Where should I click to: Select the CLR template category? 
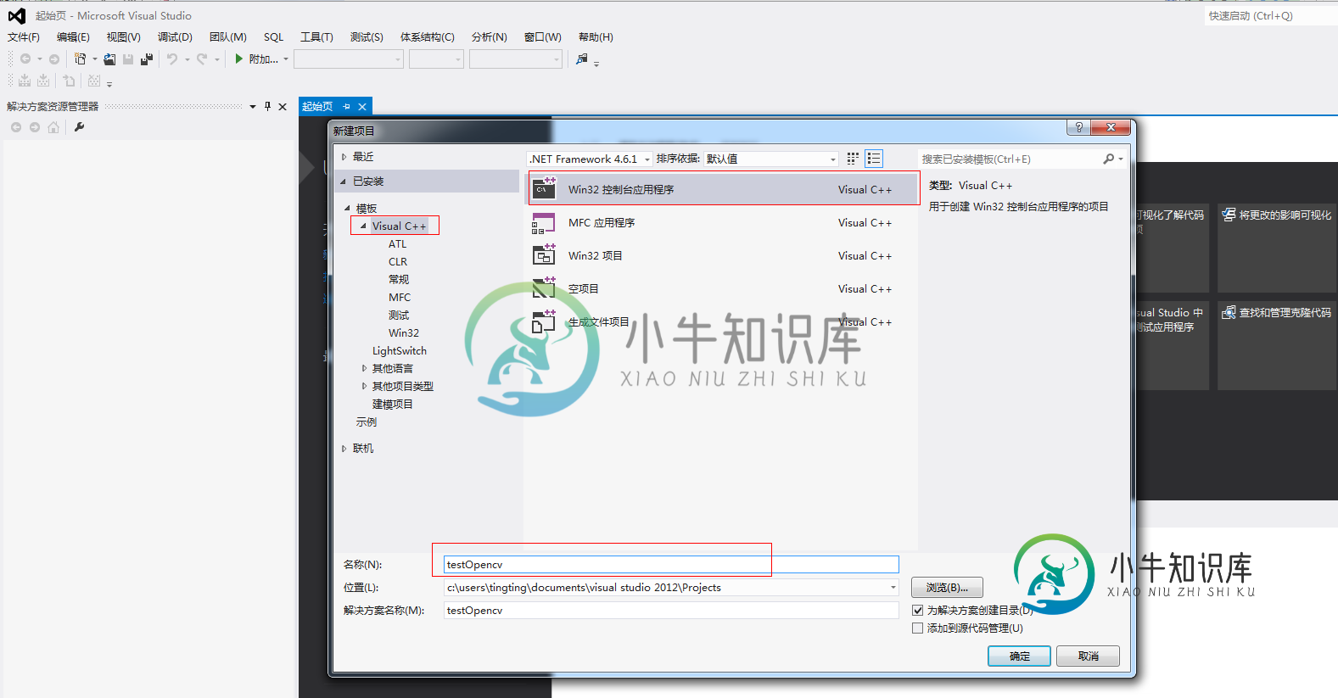398,262
